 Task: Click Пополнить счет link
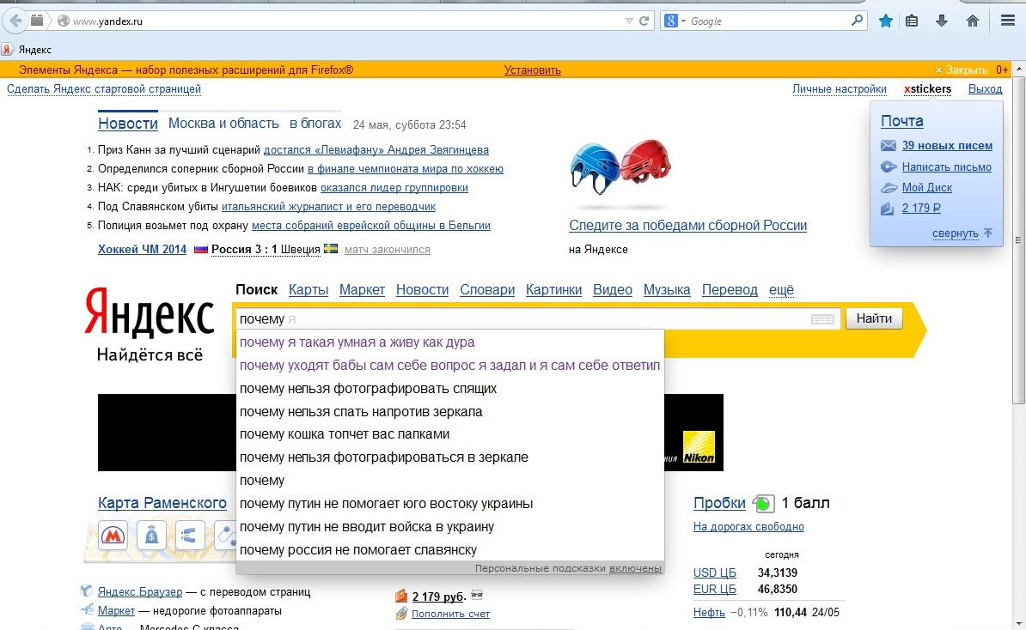(x=450, y=614)
